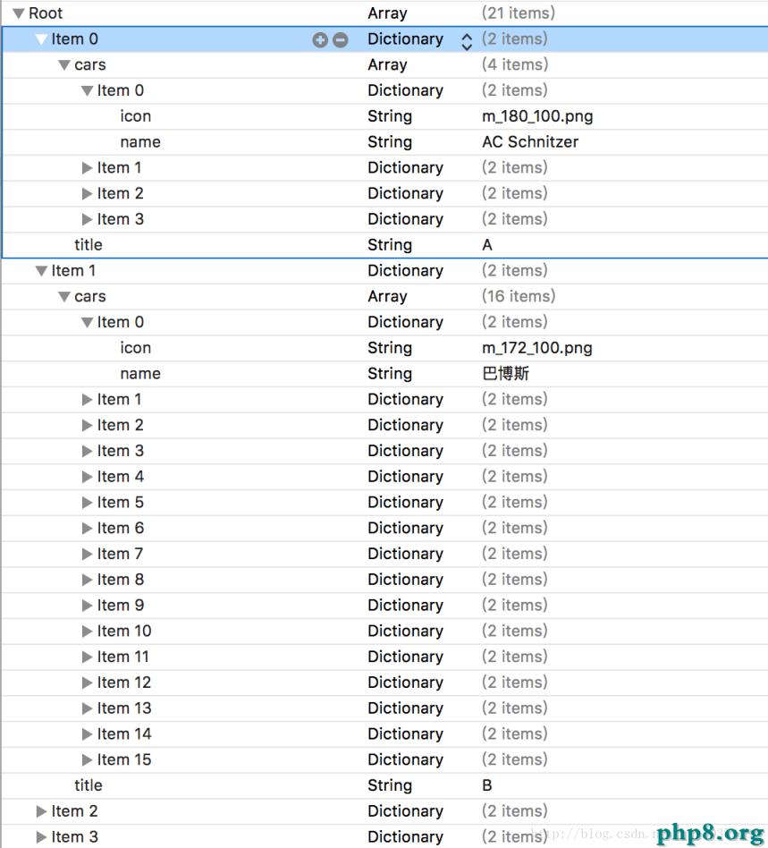Select the value AC Schnitzer
Screen dimensions: 768x848
tap(530, 142)
